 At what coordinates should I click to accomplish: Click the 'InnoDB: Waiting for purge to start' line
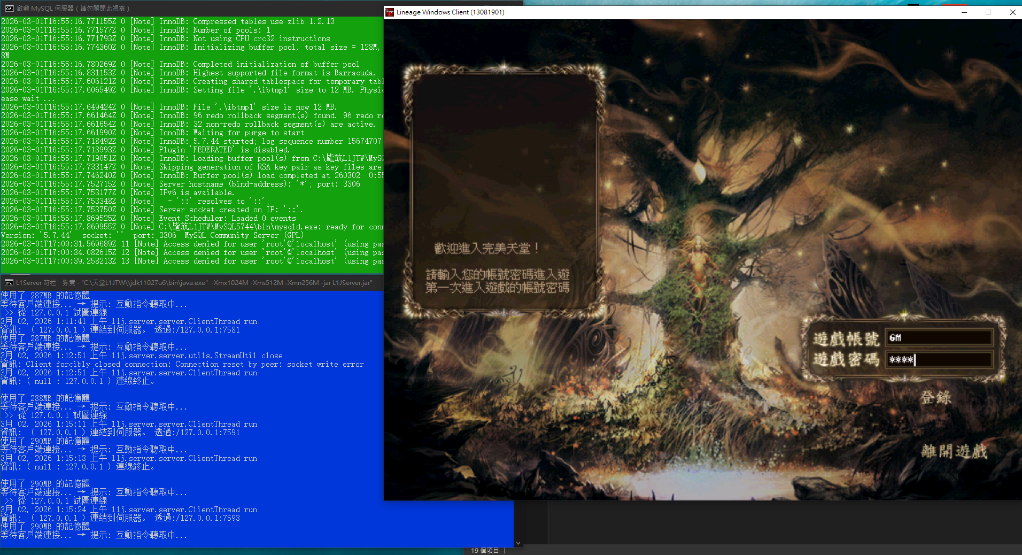tap(152, 133)
